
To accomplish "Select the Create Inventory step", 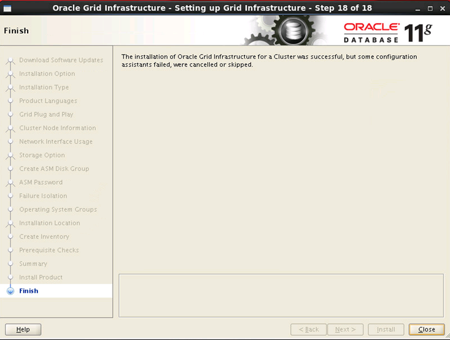I will 44,236.
